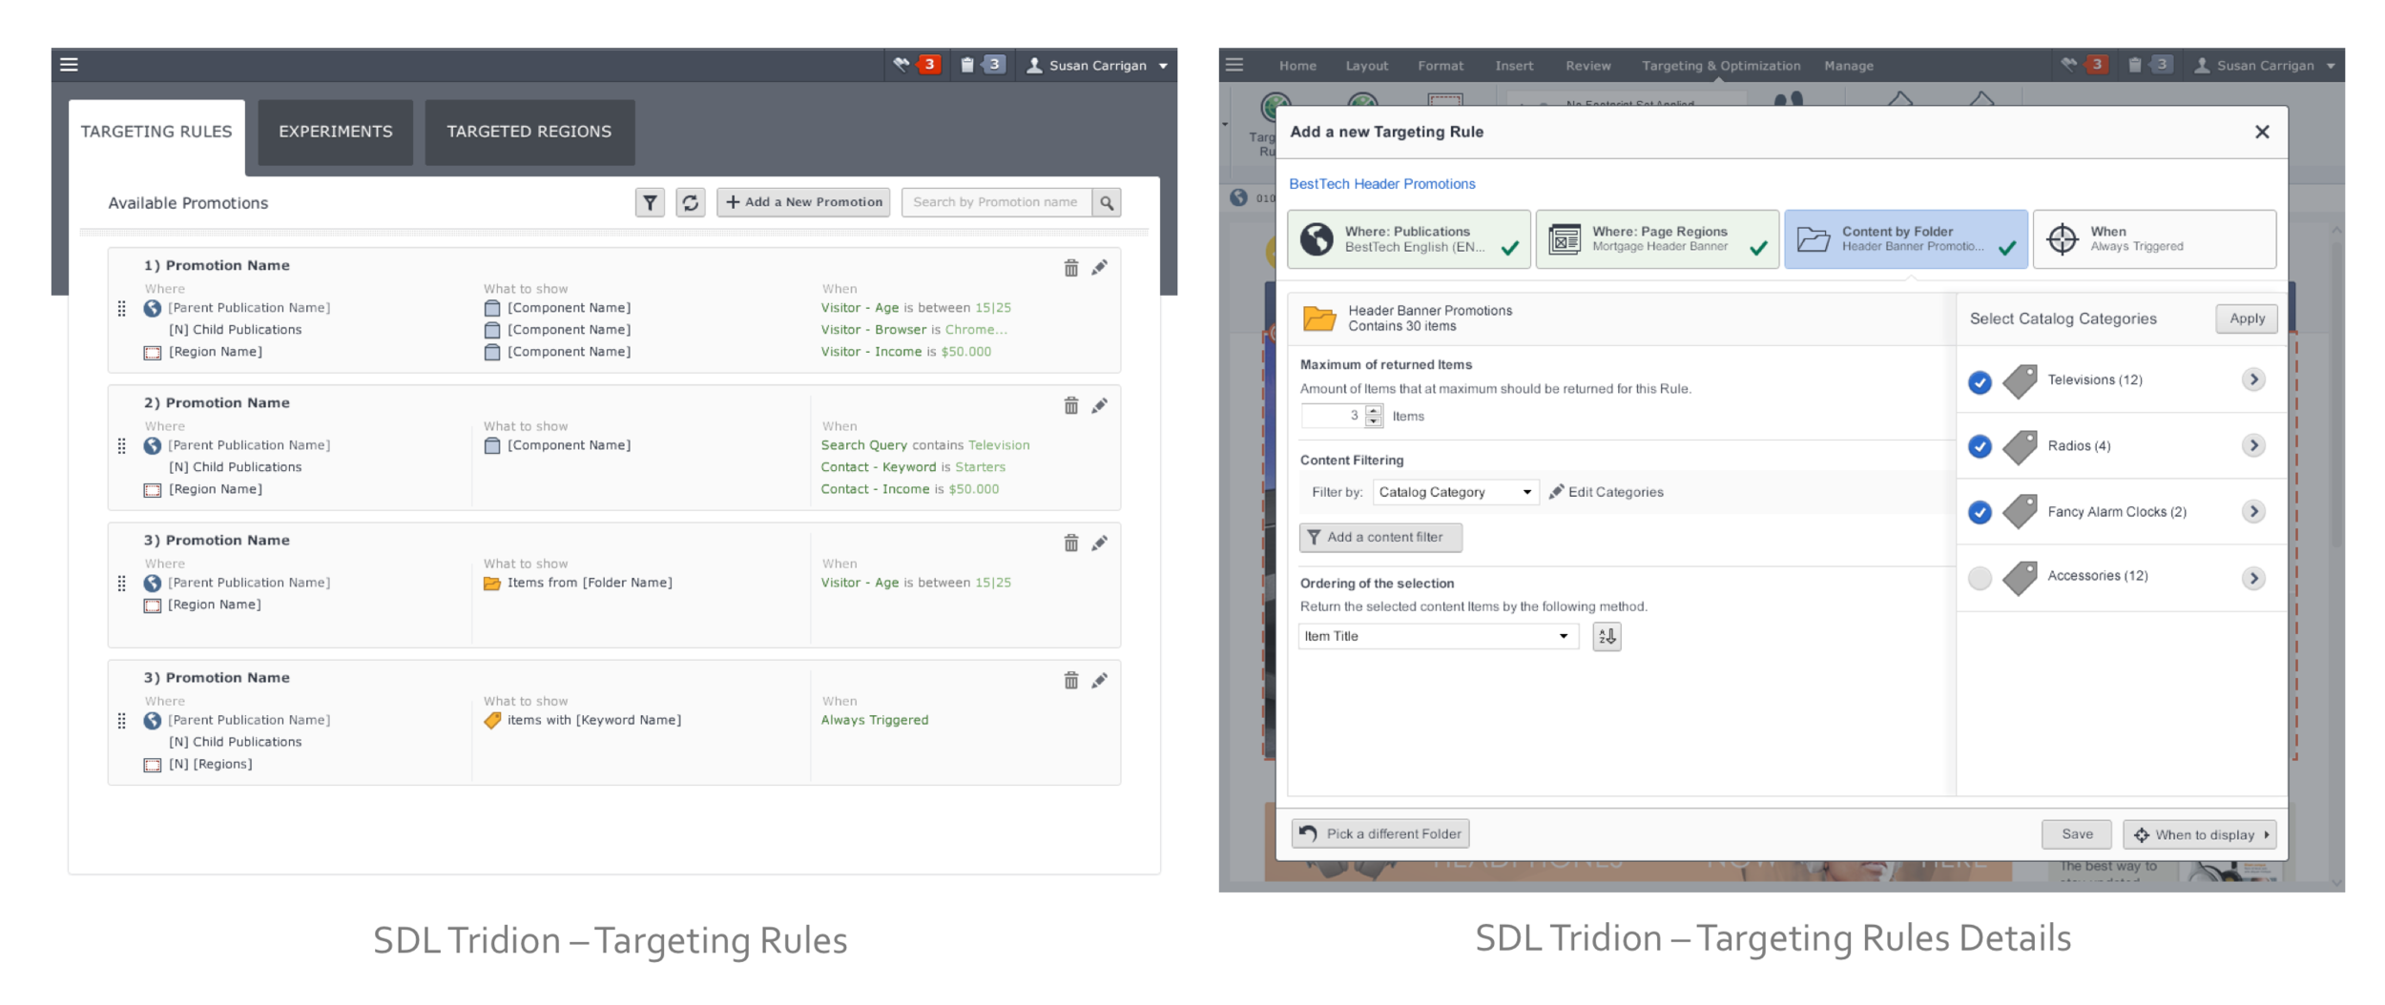Toggle sort order icon next to Item Title
The height and width of the screenshot is (1005, 2385).
coord(1607,636)
